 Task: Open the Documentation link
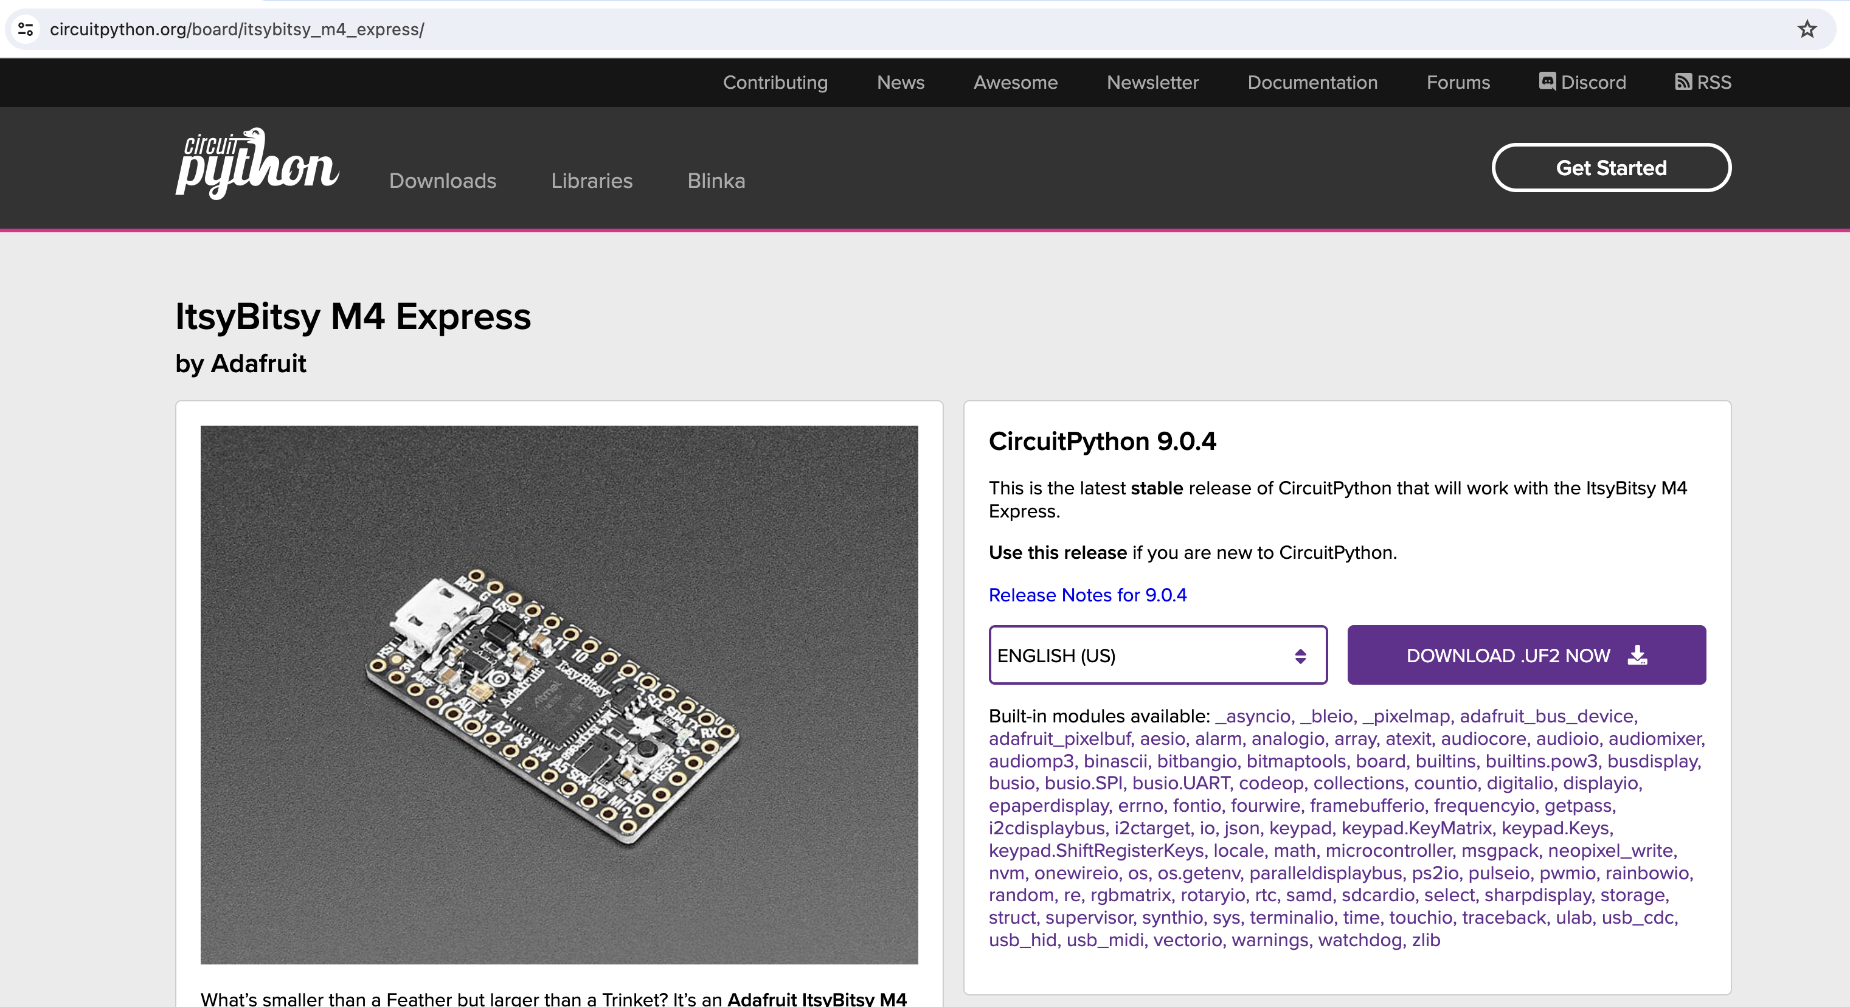click(x=1312, y=83)
